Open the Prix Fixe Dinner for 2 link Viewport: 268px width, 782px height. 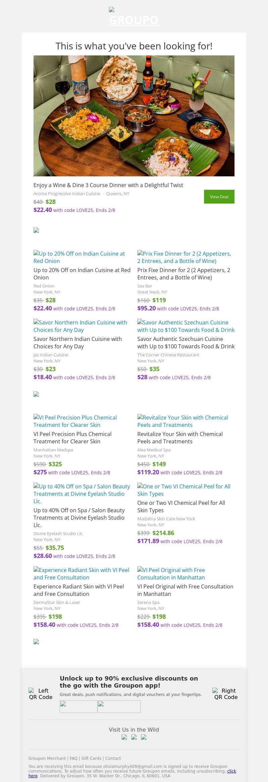point(184,257)
